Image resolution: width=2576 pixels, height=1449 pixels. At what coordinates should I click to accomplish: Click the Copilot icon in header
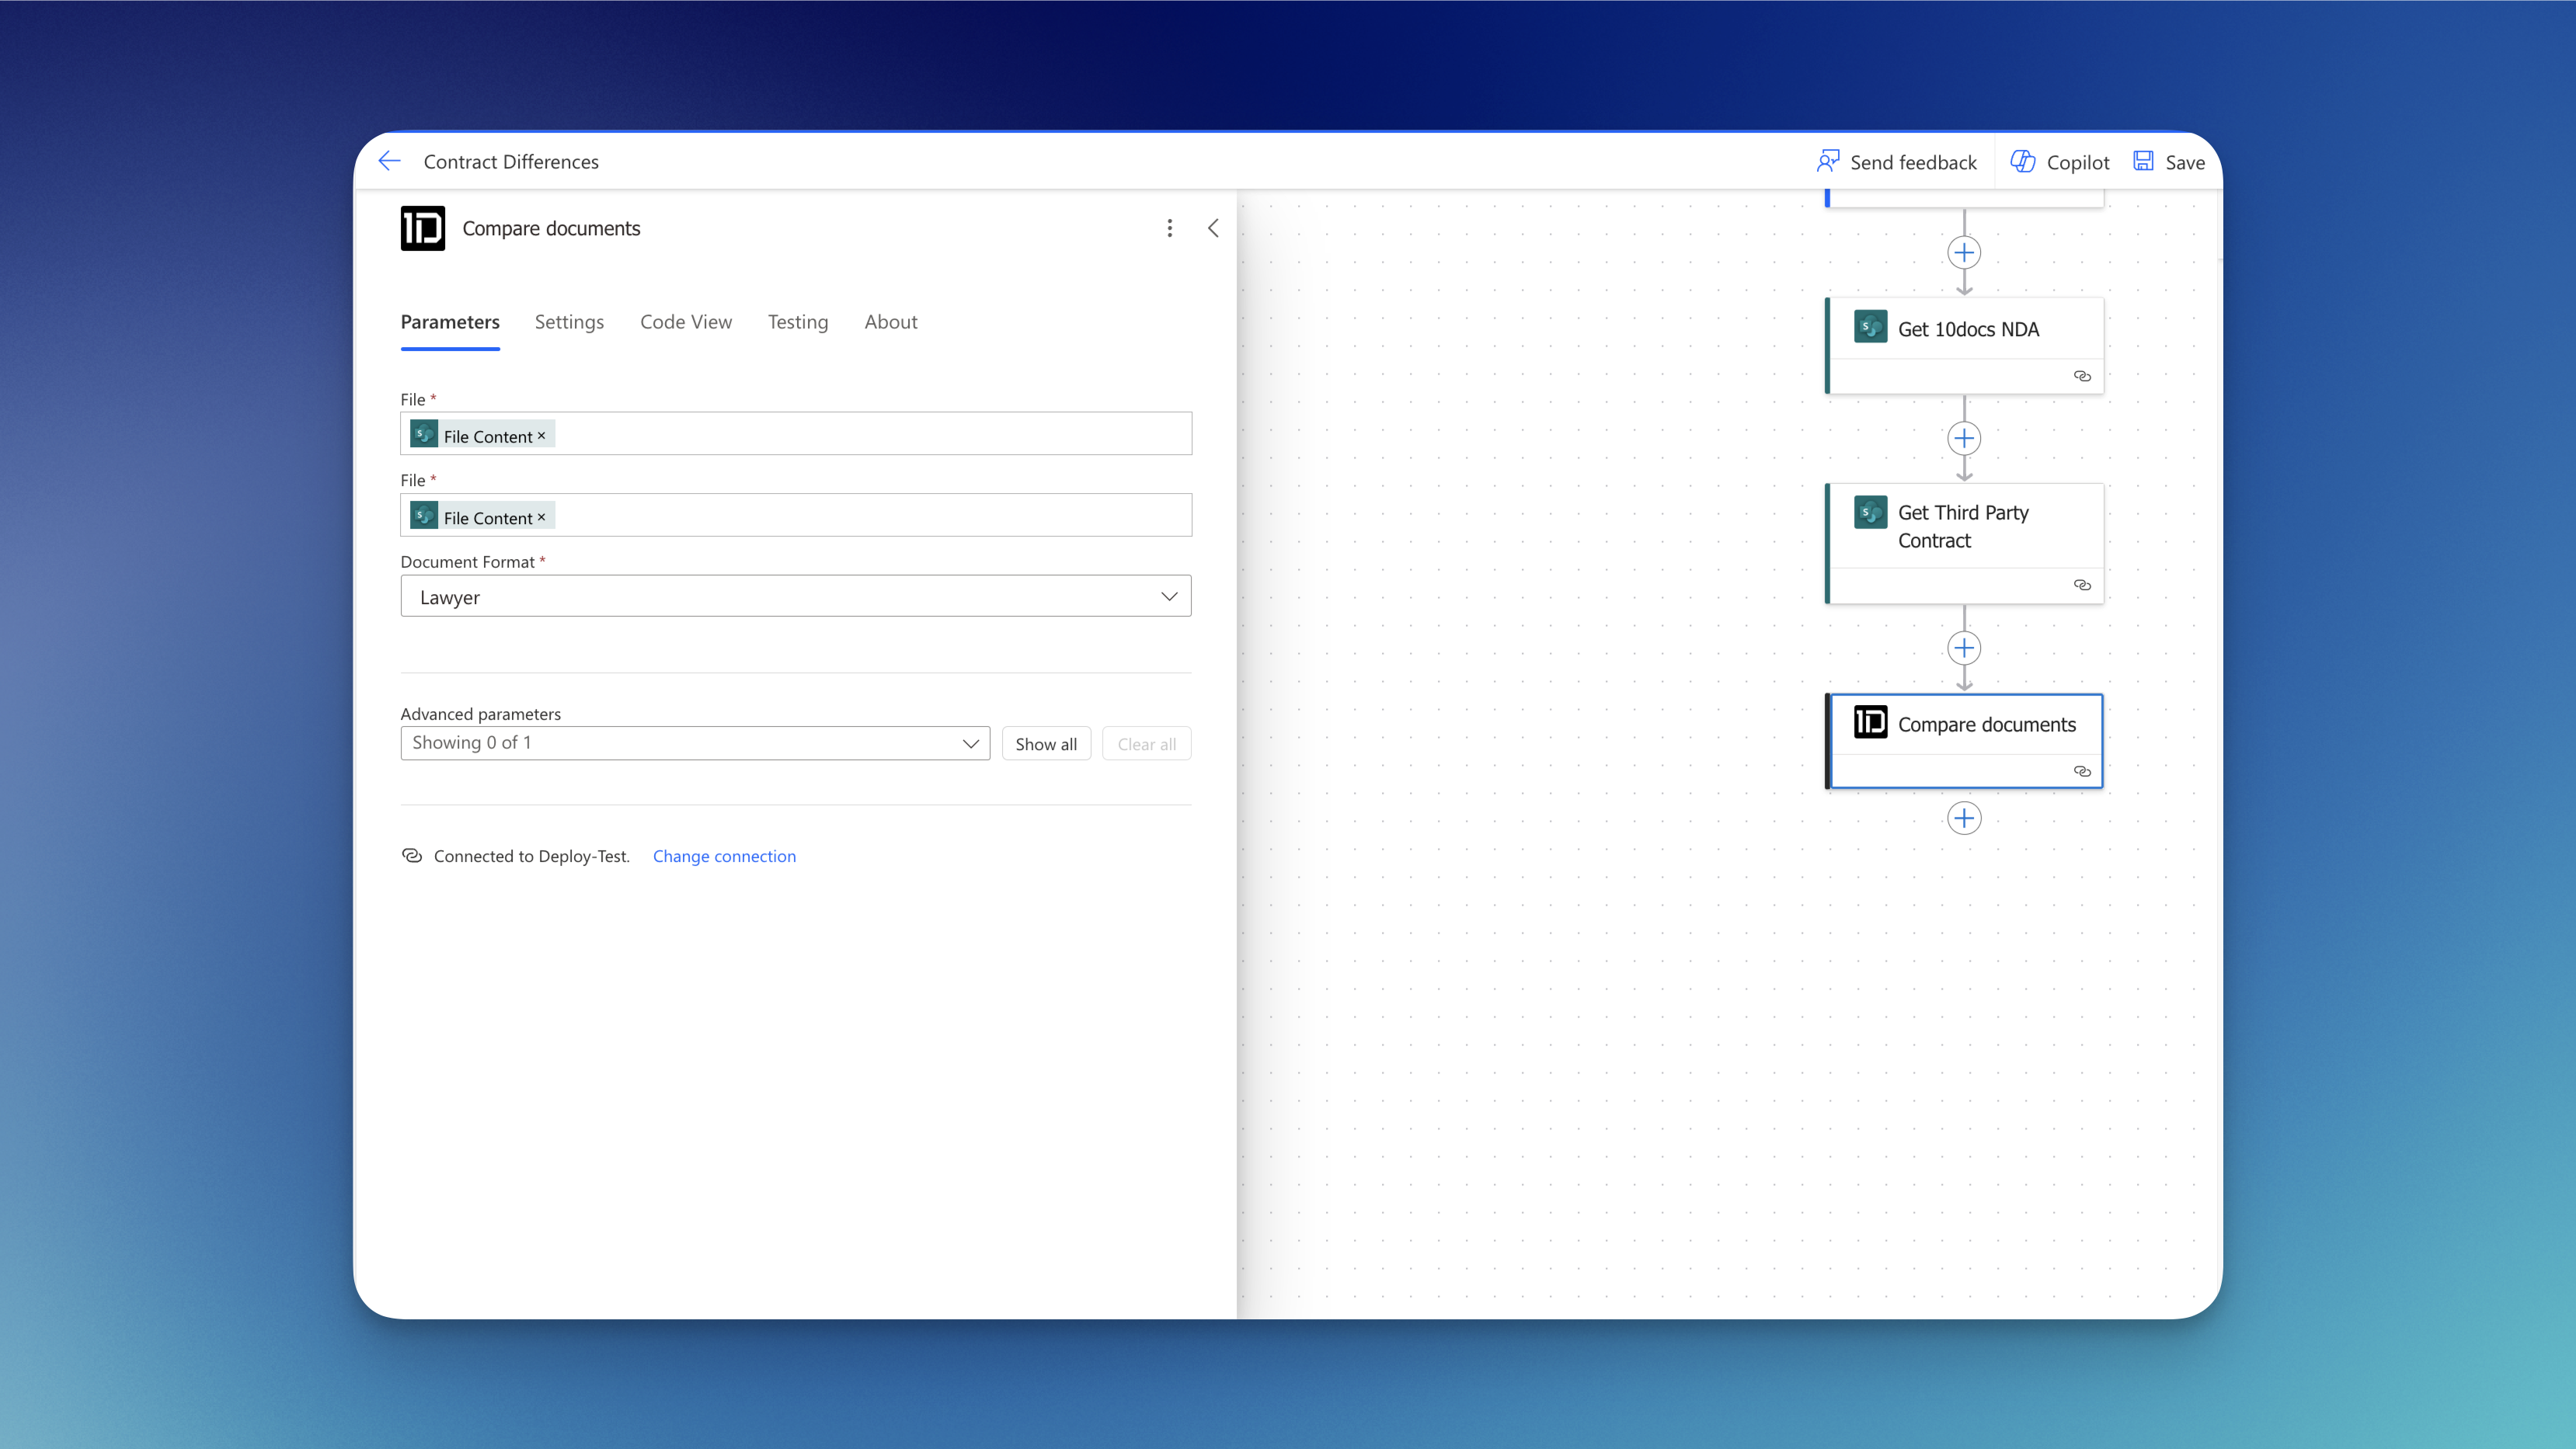pyautogui.click(x=2022, y=162)
